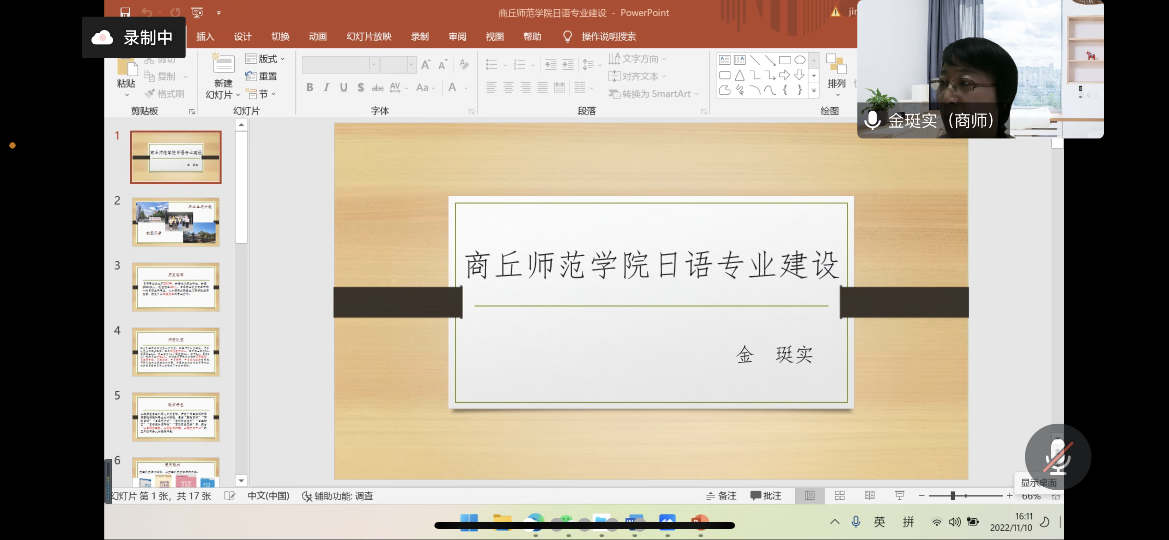
Task: Click the center align paragraph icon
Action: tap(508, 87)
